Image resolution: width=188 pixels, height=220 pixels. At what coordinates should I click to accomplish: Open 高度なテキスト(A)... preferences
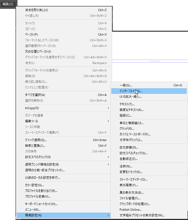(x=149, y=110)
